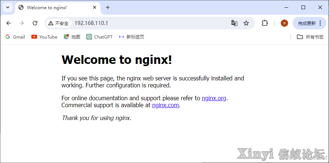Open the YouTube bookmark
This screenshot has height=163, width=329.
click(44, 37)
